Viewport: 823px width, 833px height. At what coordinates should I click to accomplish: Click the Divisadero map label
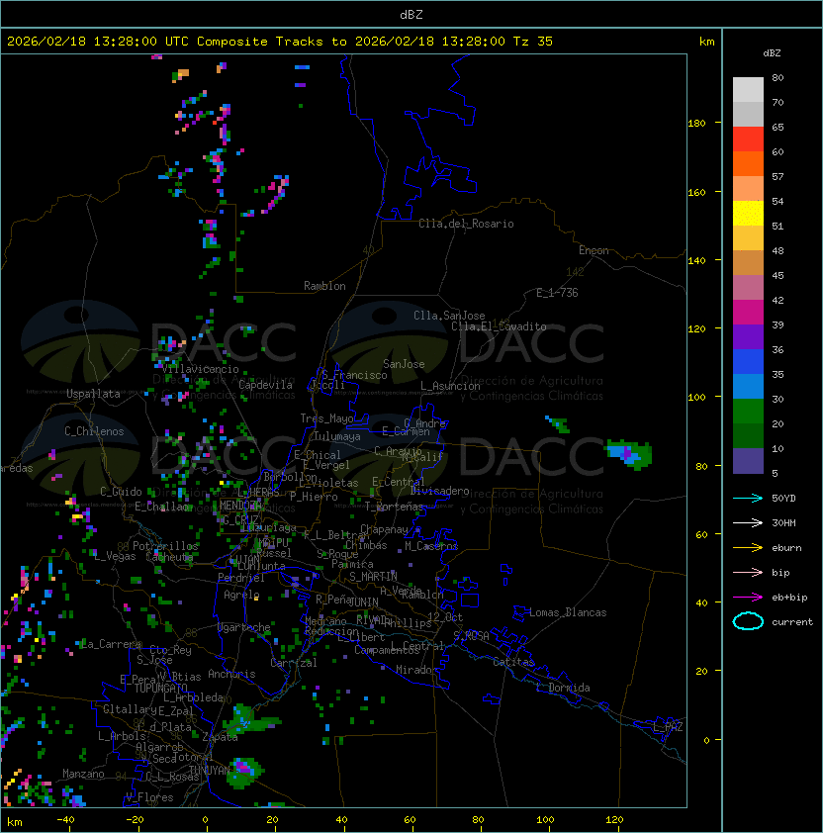439,491
